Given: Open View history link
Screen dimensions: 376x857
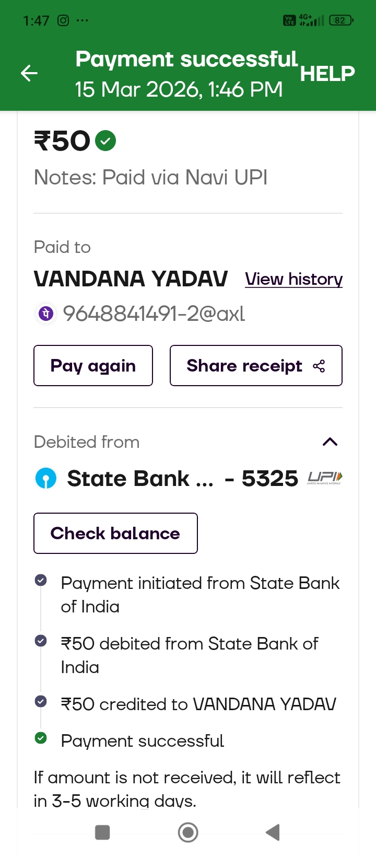Looking at the screenshot, I should pos(293,279).
